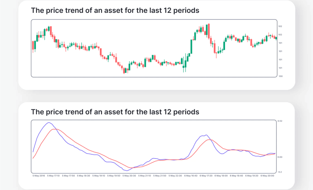Select the '5 May 22:30' axis label
The height and width of the screenshot is (190, 313).
175,176
